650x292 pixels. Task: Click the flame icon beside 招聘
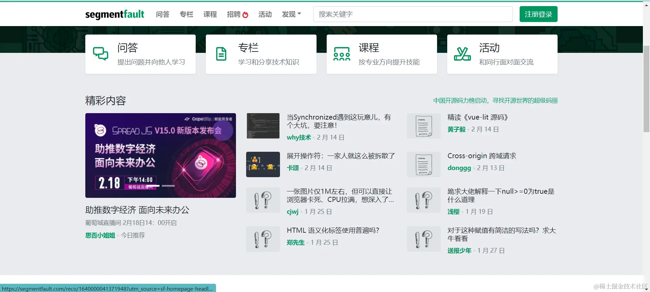click(x=245, y=15)
